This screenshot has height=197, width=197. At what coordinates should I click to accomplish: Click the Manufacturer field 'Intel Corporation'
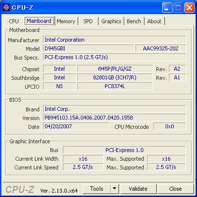click(x=115, y=40)
